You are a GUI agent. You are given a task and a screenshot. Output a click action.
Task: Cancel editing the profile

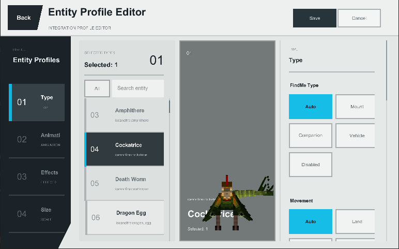click(x=359, y=18)
